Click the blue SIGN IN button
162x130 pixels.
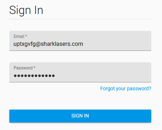point(80,116)
